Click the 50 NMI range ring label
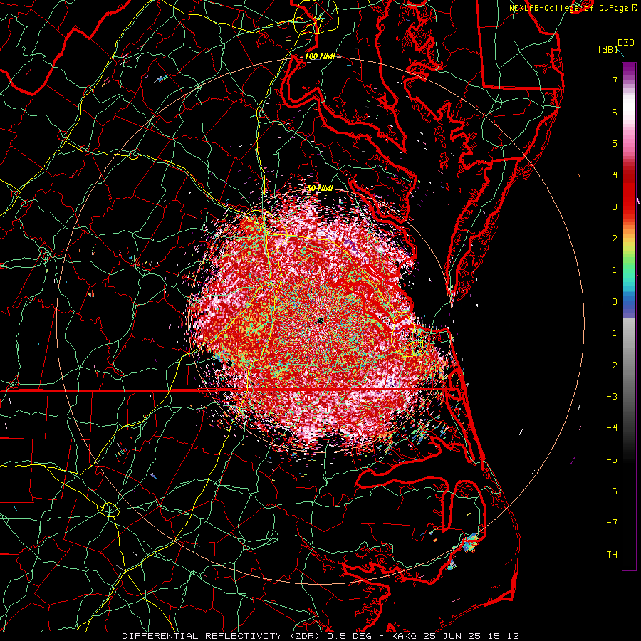641x641 pixels. 320,188
